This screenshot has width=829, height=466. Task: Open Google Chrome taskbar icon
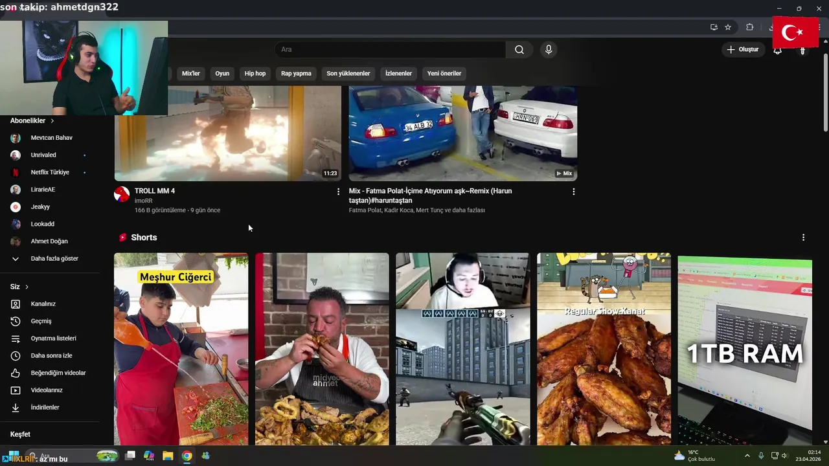pos(187,456)
